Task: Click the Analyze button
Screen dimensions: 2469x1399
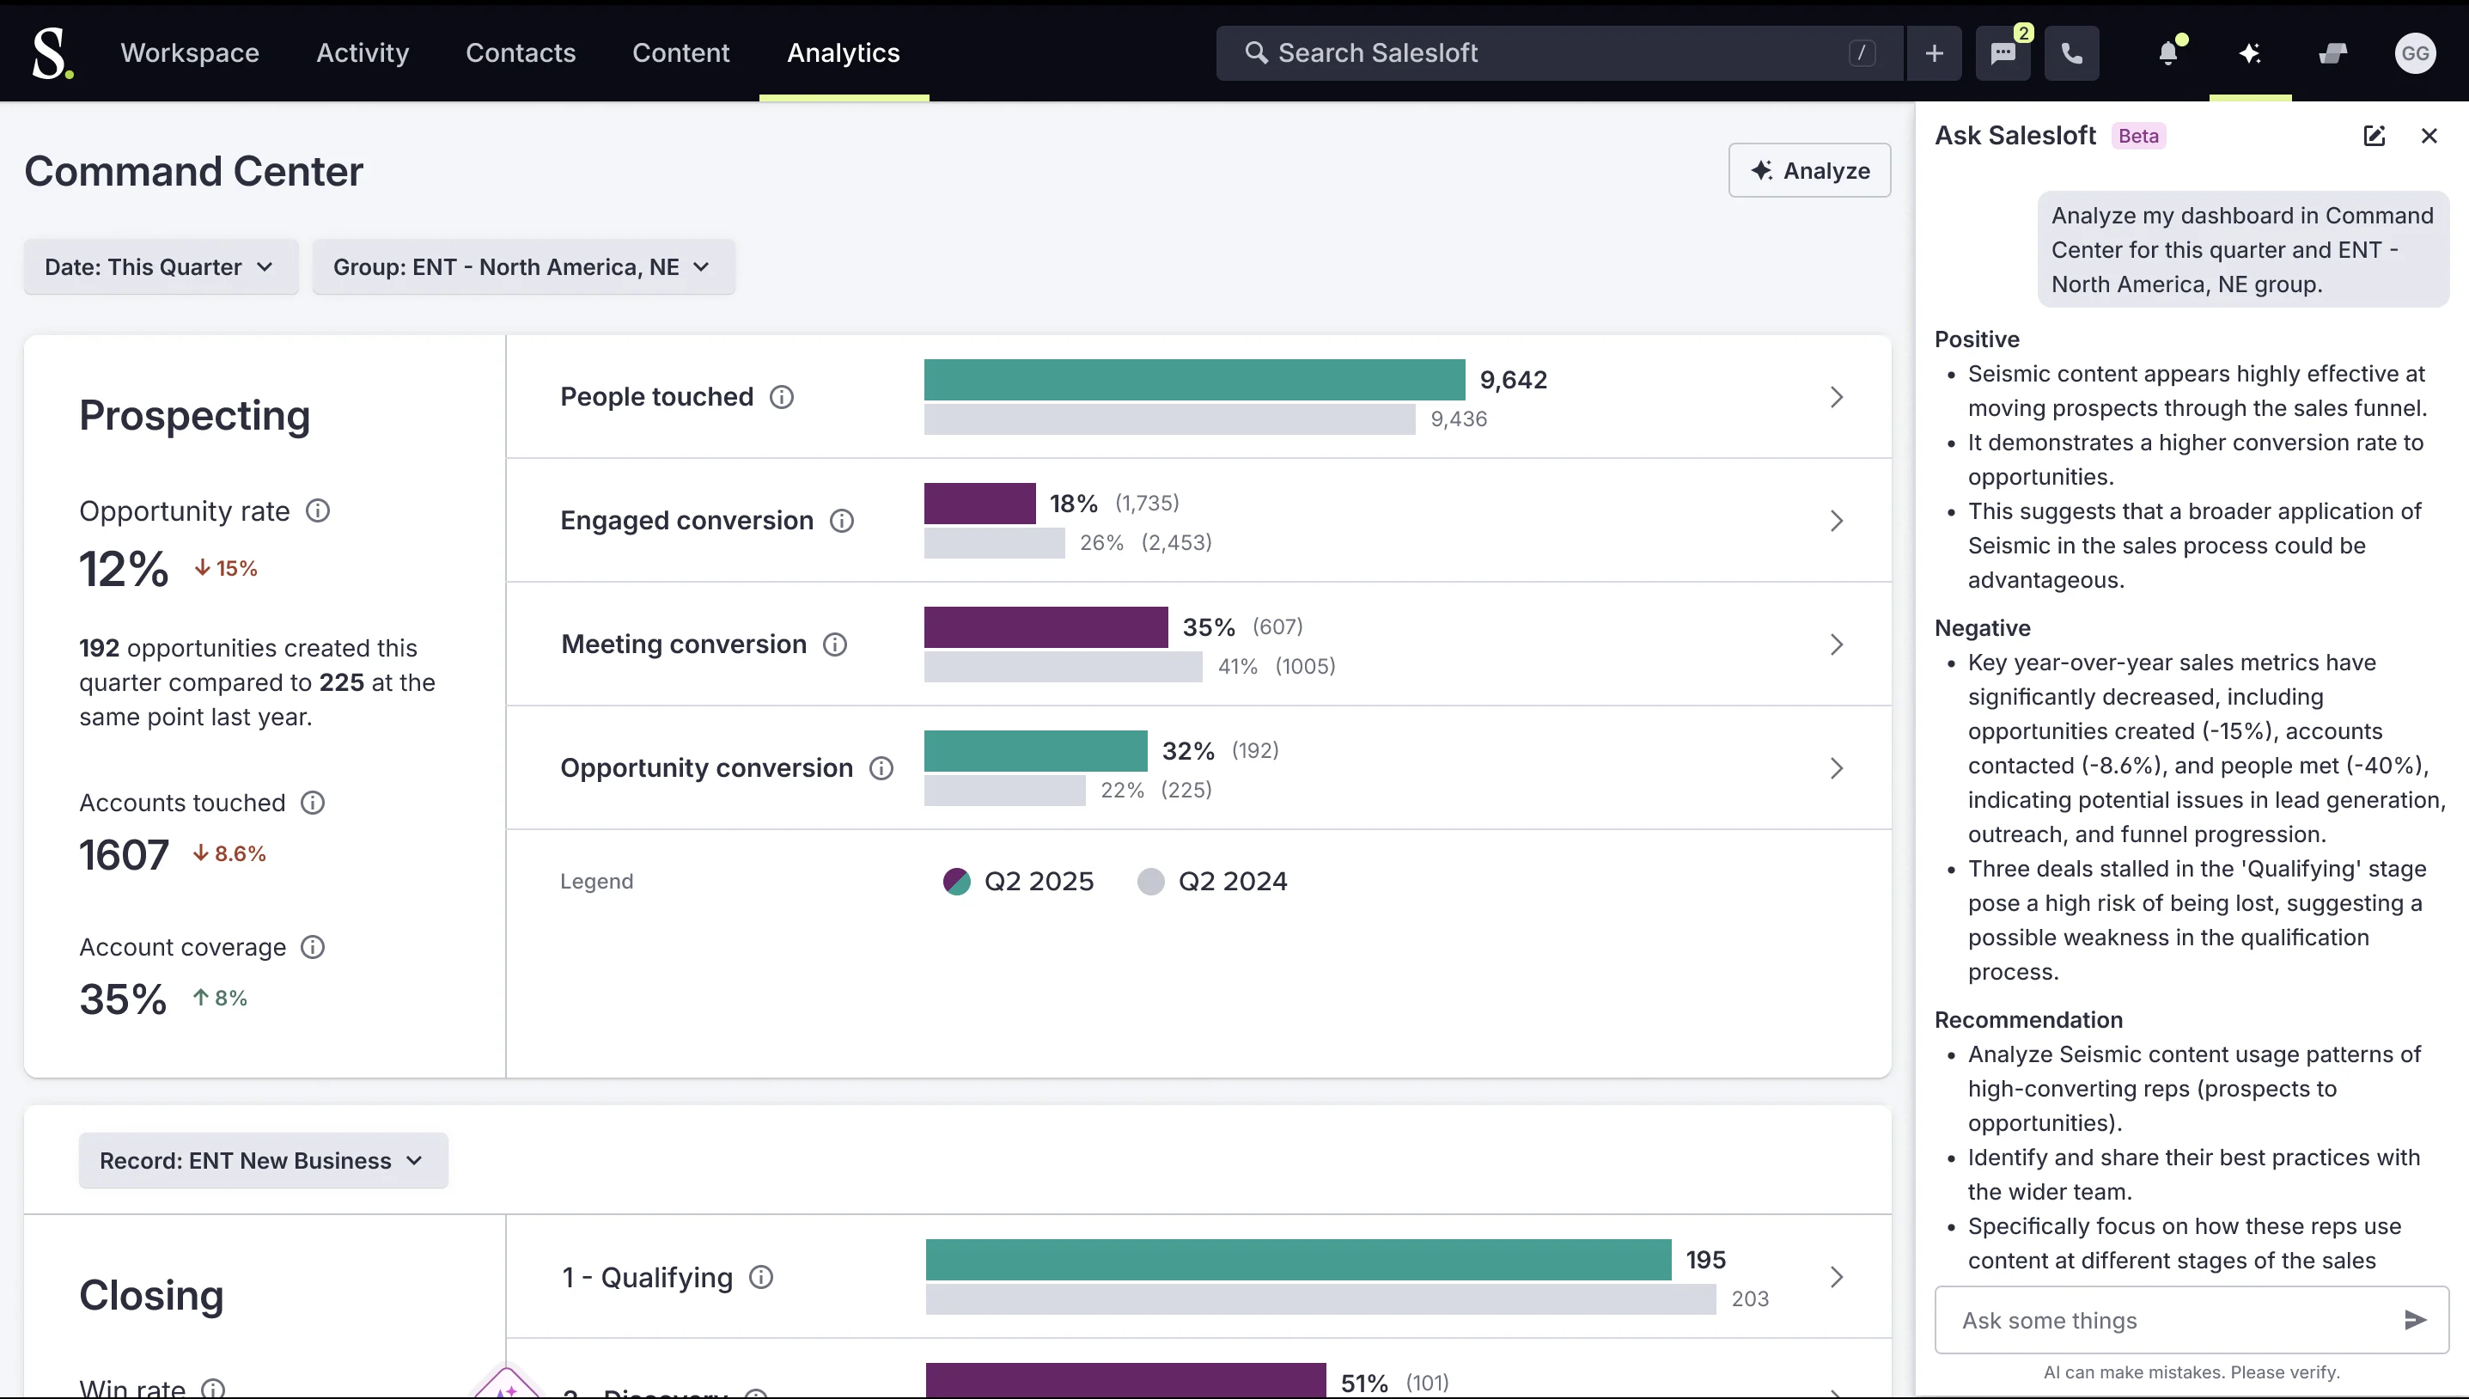Action: [1809, 171]
